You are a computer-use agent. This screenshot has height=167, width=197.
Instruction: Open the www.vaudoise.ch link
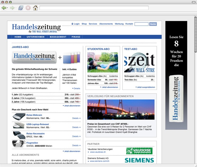[98, 152]
